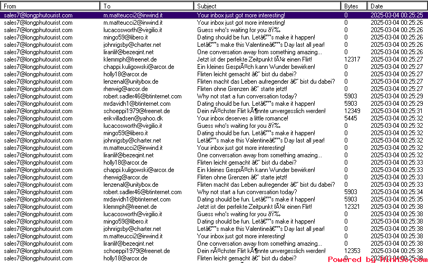The height and width of the screenshot is (263, 428).
Task: Click liranlif@bezeqint.net in the 00:25:32 row
Action: (129, 155)
